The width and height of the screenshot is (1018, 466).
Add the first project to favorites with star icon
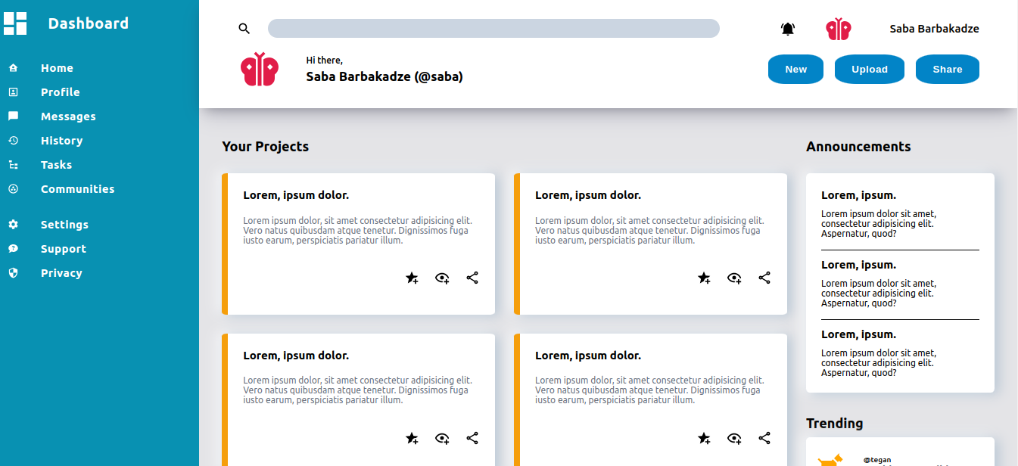[x=412, y=278]
